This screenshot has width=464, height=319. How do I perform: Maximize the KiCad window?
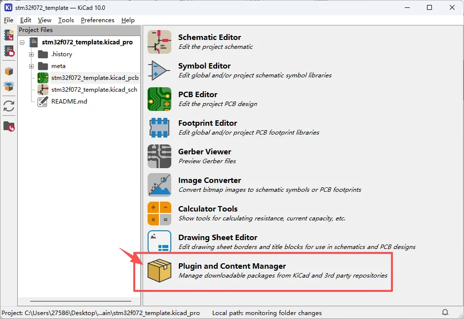point(429,8)
